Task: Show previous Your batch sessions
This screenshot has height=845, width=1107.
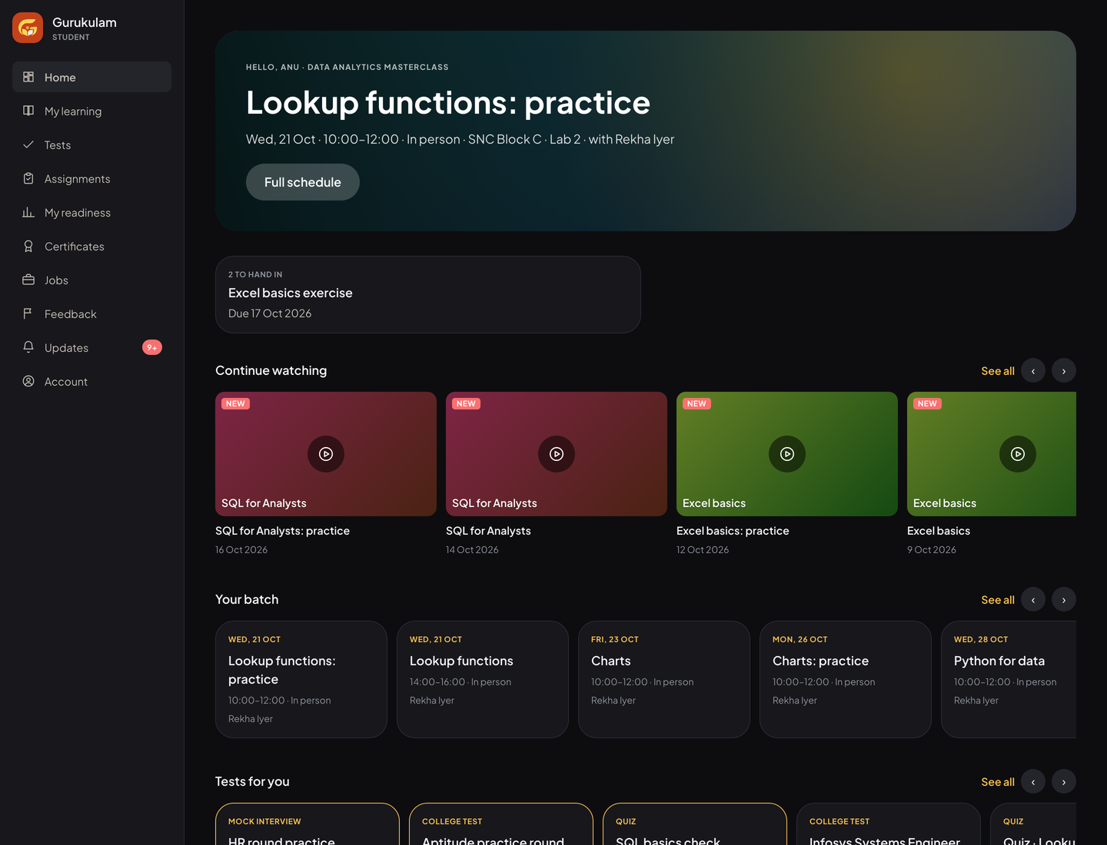Action: pyautogui.click(x=1033, y=600)
